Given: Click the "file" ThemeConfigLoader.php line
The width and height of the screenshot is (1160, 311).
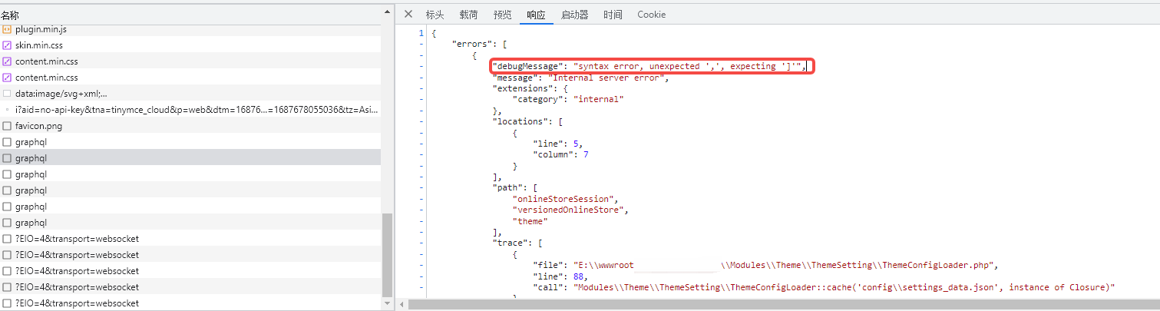Looking at the screenshot, I should point(765,266).
